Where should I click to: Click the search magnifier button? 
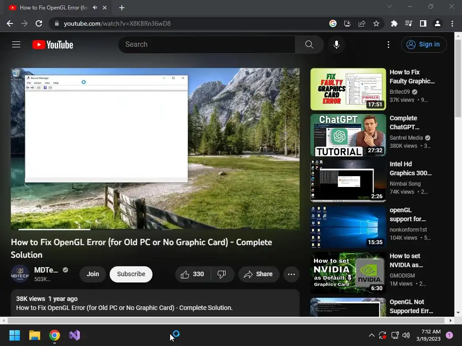point(309,45)
